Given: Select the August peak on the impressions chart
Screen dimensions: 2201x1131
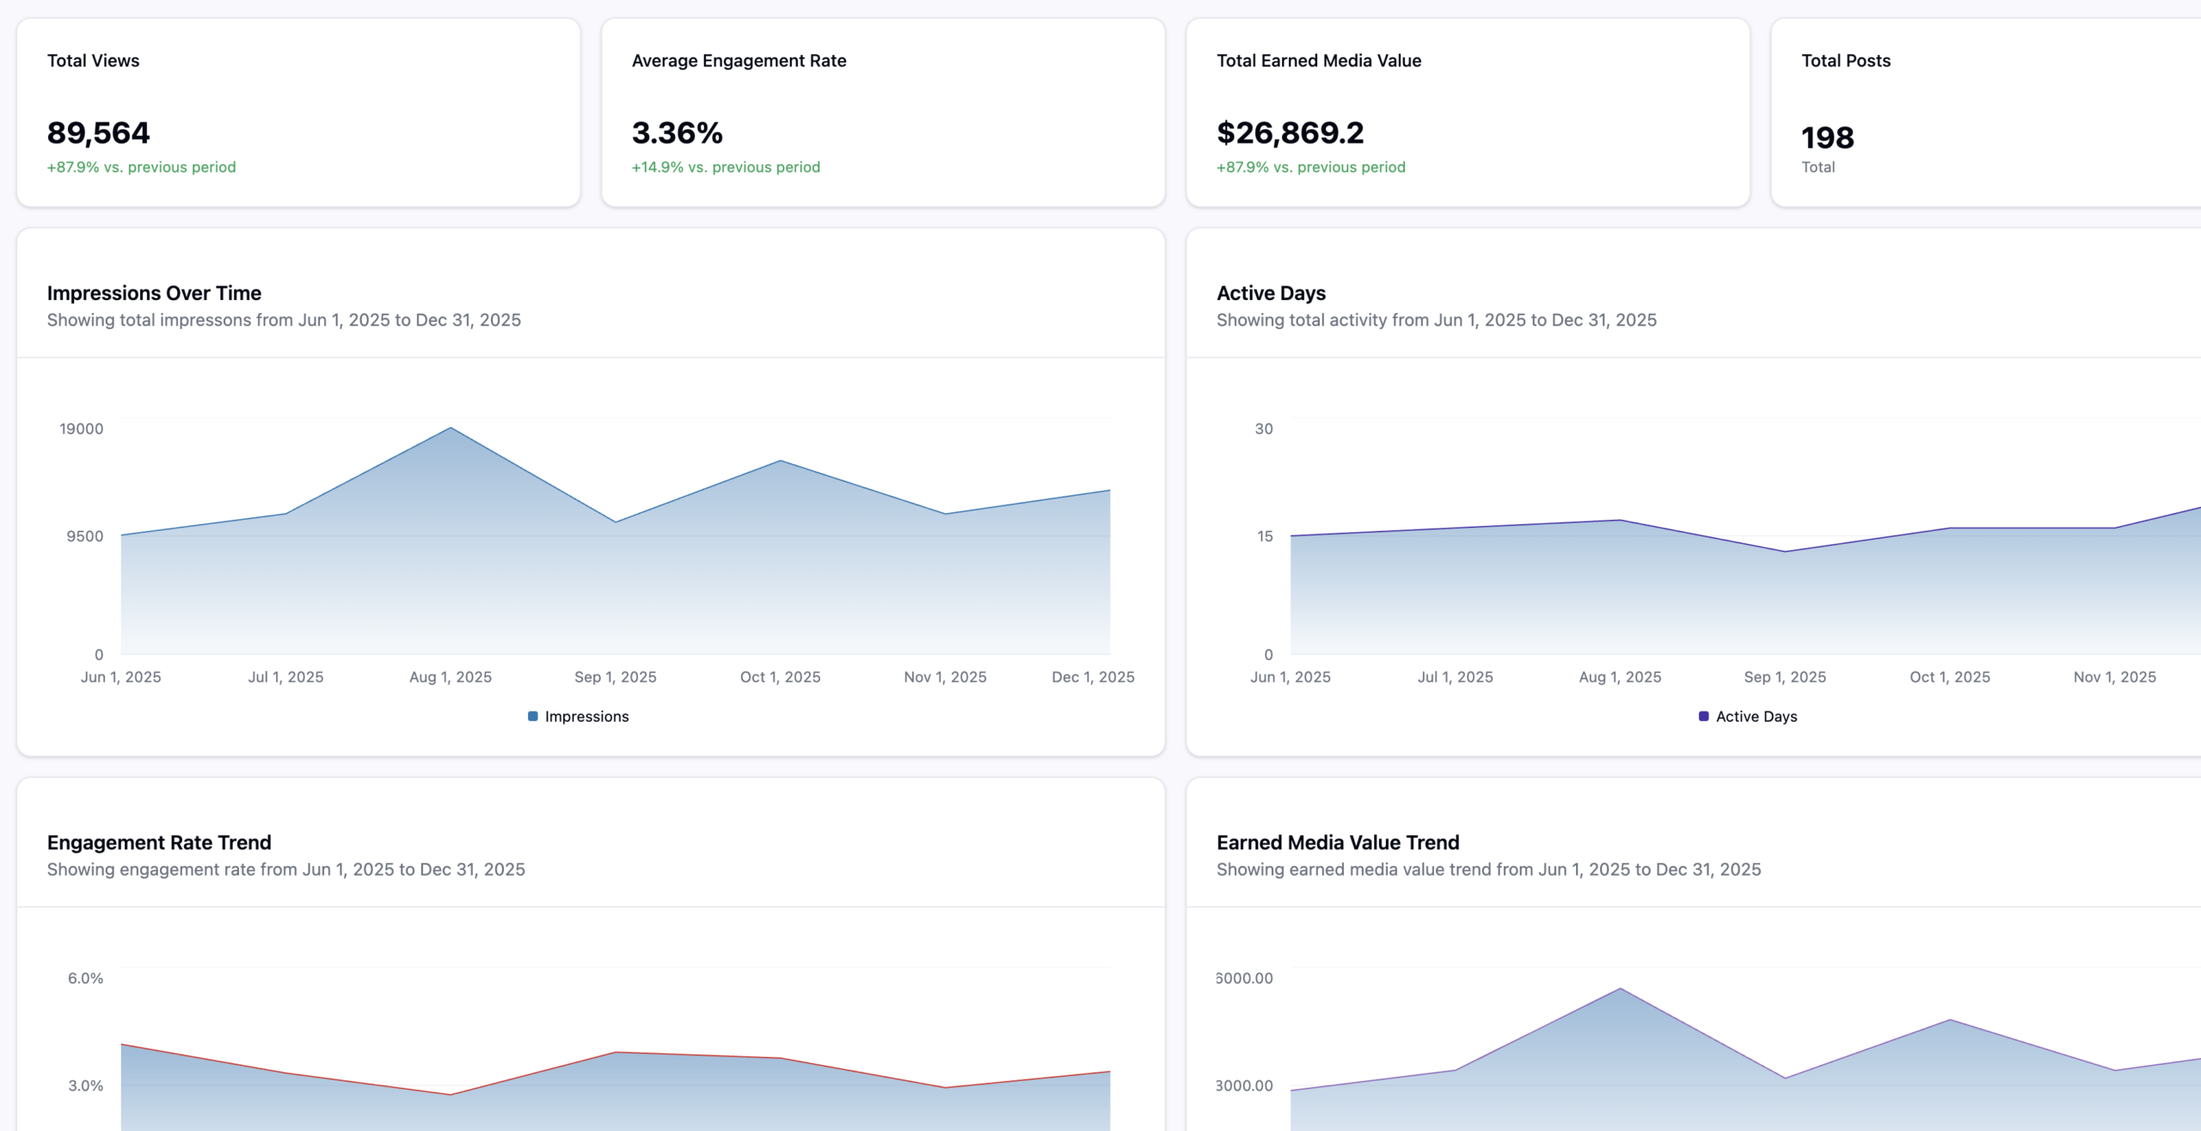Looking at the screenshot, I should (x=451, y=428).
